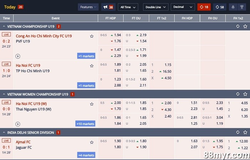Collapse the Vietnam Women Championship U19 section
250x160 pixels.
[4, 94]
